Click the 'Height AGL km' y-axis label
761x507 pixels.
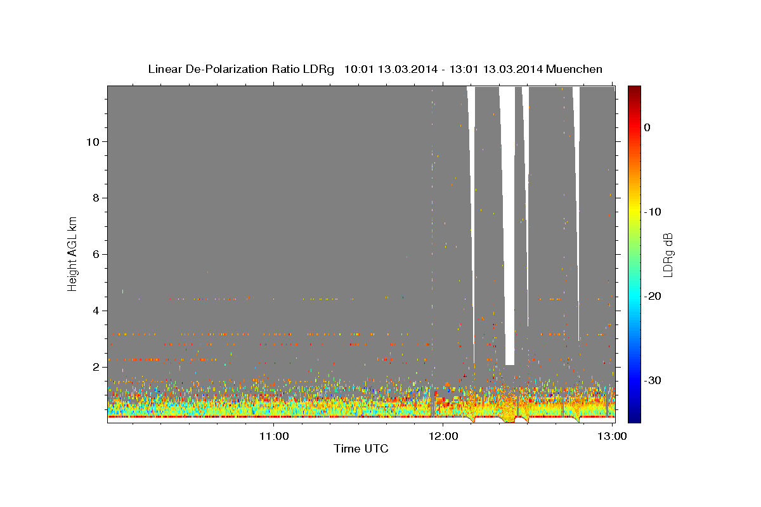click(73, 253)
